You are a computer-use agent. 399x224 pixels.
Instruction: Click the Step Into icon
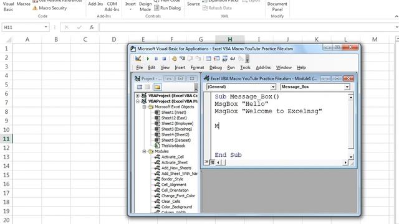coord(182,58)
